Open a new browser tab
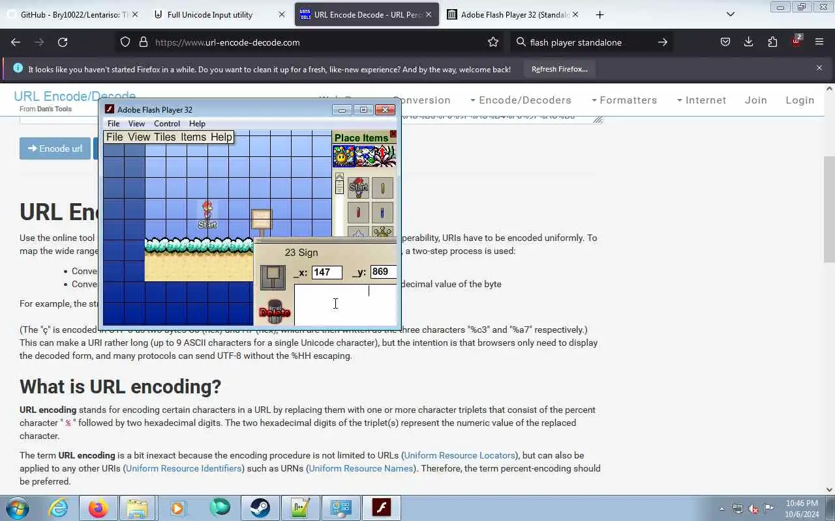This screenshot has height=521, width=835. click(600, 14)
